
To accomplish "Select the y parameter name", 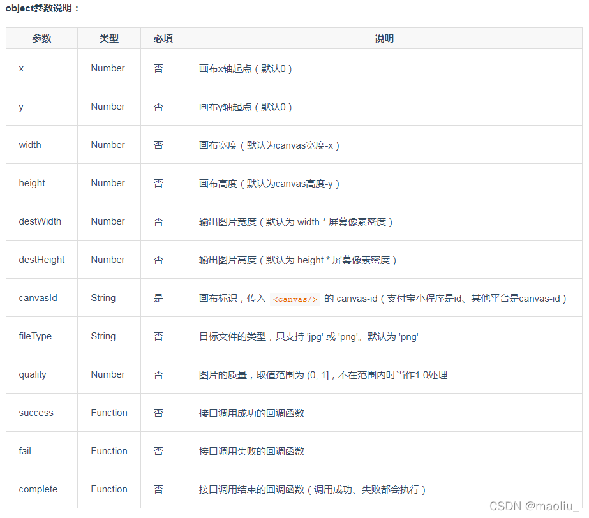I will [21, 106].
